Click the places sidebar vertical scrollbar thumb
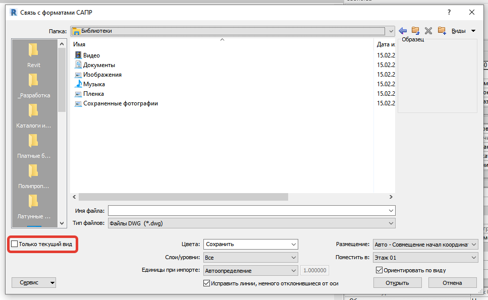 [62, 80]
